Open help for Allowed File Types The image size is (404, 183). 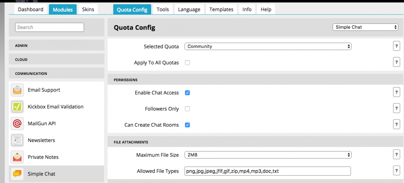coord(396,171)
